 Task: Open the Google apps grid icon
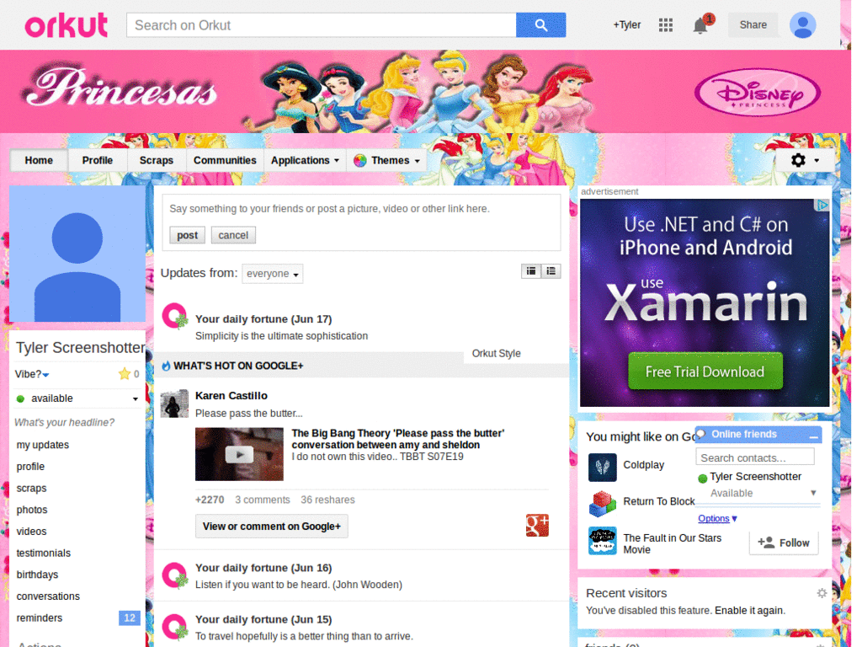(x=665, y=25)
